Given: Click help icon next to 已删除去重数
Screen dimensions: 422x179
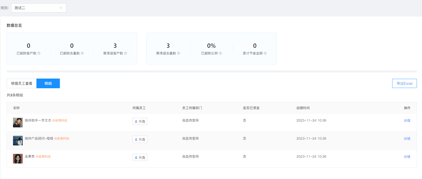Looking at the screenshot, I should [82, 53].
